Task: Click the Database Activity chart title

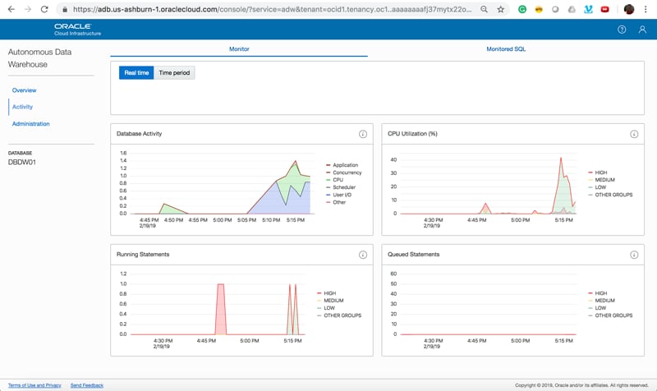Action: 139,134
